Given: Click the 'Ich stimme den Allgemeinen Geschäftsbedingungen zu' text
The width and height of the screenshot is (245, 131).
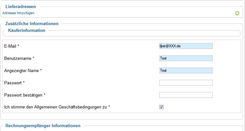Looking at the screenshot, I should pyautogui.click(x=57, y=107).
